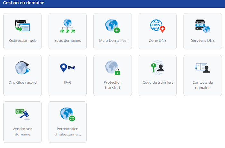Screen dimensions: 225x148
Task: Open the "Dns Glue record" label
Action: pos(22,83)
